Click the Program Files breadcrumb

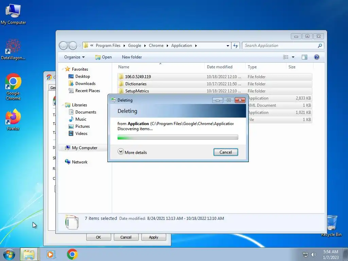coord(108,46)
